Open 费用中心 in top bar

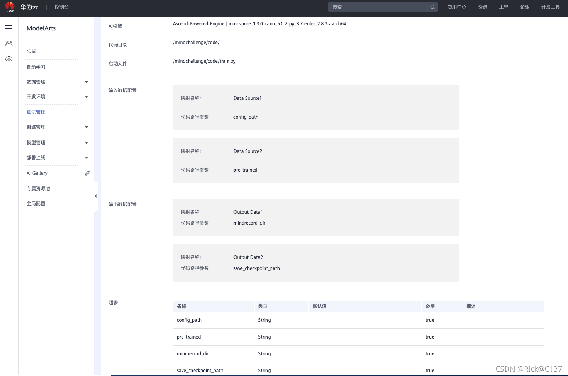point(457,7)
